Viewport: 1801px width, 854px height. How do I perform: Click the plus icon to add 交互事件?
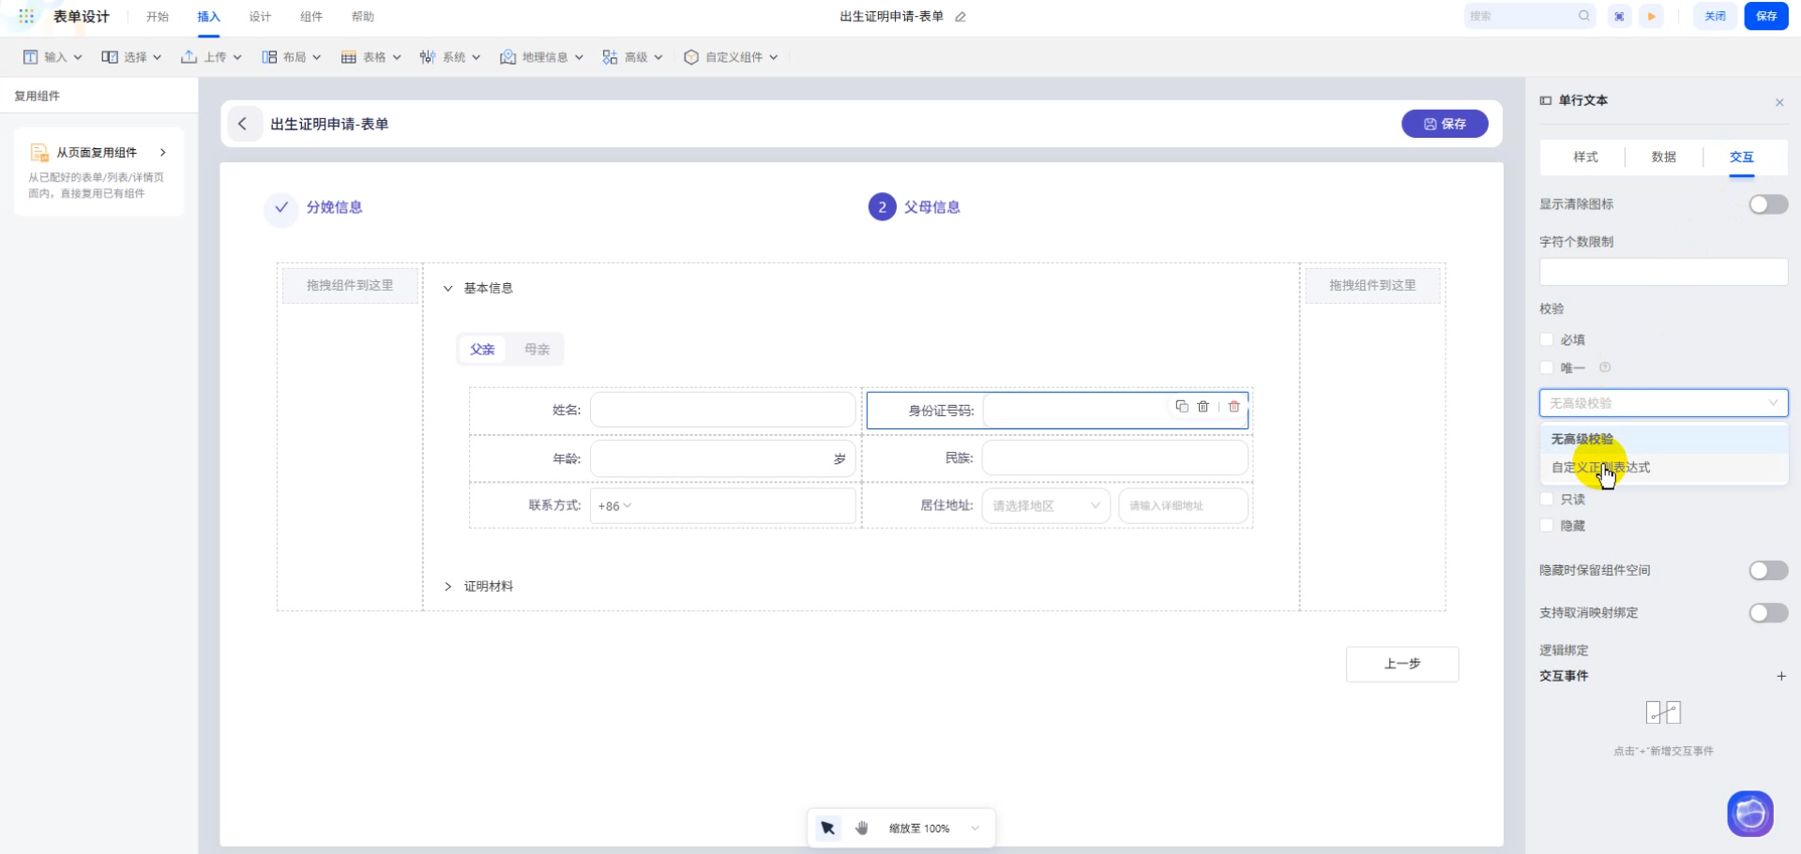tap(1780, 676)
